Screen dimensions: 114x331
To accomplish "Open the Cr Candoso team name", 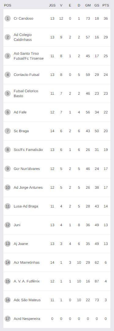I will point(24,18).
